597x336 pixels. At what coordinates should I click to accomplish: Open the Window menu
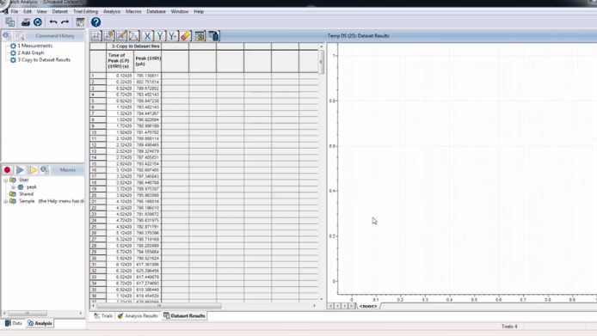180,11
